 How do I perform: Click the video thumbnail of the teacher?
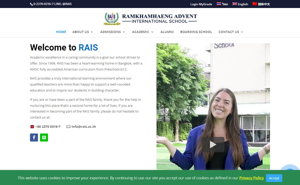click(213, 106)
